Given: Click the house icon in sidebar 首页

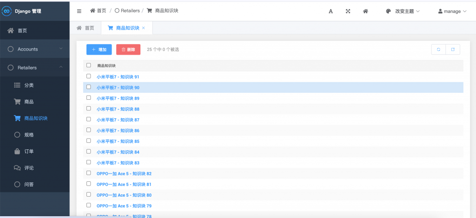Looking at the screenshot, I should [11, 31].
